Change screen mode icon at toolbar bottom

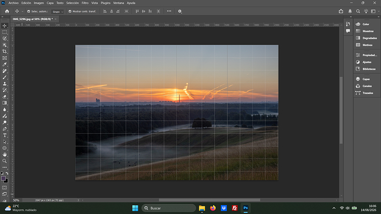coord(4,194)
